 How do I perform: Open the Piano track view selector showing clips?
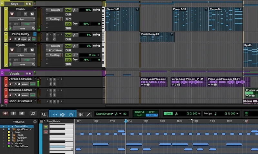pyautogui.click(x=22, y=19)
